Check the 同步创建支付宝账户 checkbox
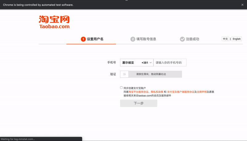The image size is (247, 141). [x=121, y=88]
